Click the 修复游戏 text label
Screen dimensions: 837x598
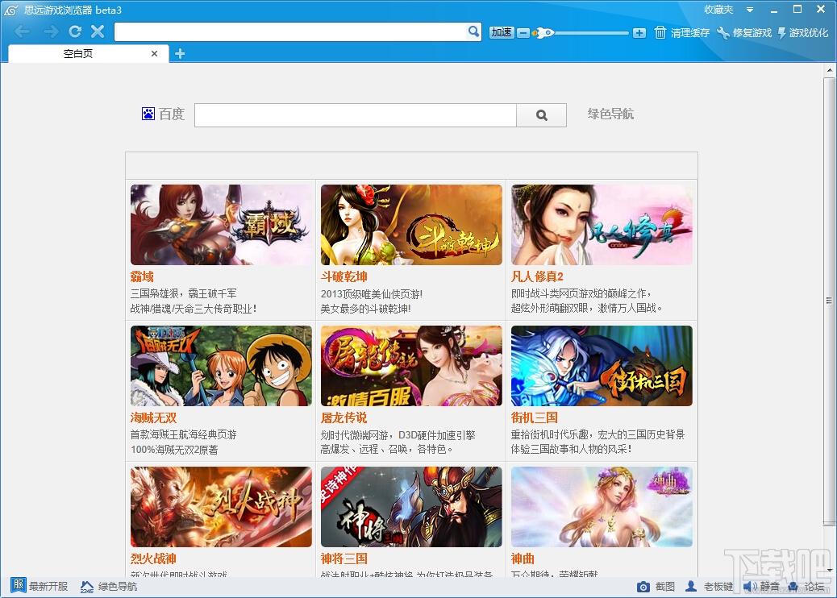pos(752,32)
